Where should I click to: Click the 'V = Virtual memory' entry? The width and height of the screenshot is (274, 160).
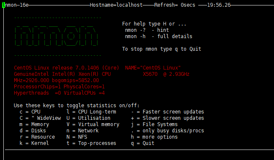(93, 124)
